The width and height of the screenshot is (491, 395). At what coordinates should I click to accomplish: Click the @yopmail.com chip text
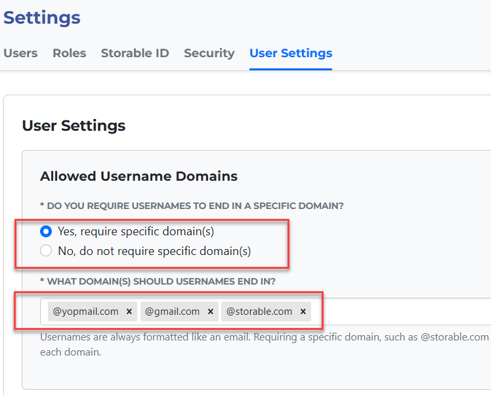click(86, 312)
